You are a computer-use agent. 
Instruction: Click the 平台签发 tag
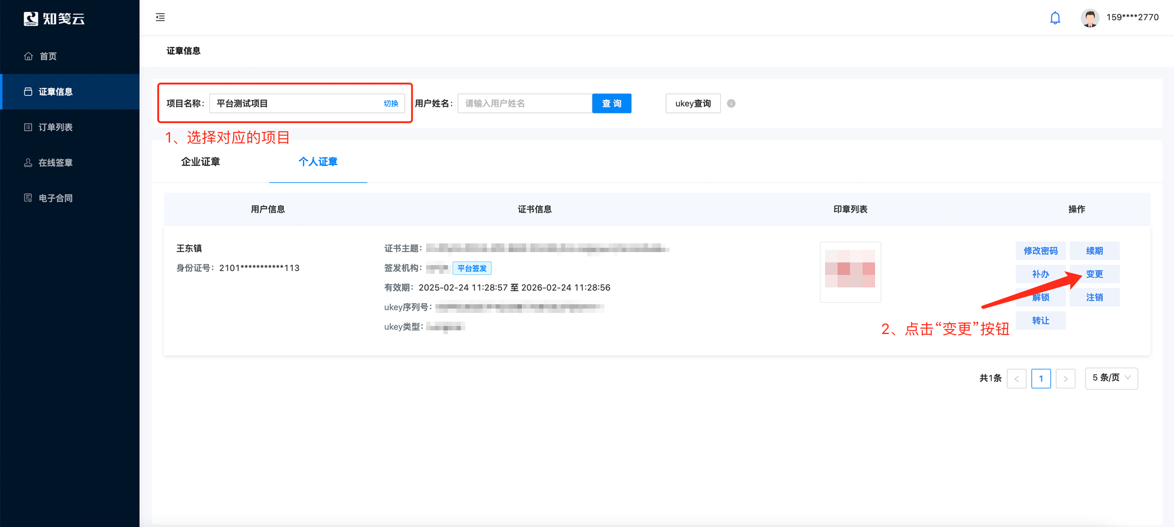pyautogui.click(x=472, y=268)
